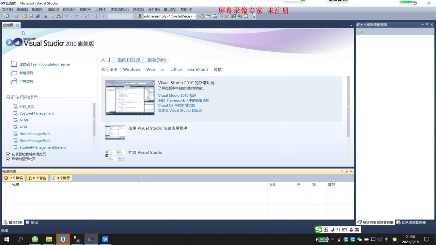
Task: Expand the toolbar options overflow arrow
Action: 254,17
